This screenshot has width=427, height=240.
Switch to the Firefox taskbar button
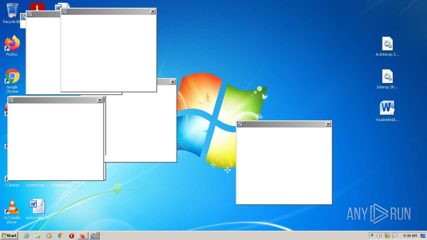(83, 236)
